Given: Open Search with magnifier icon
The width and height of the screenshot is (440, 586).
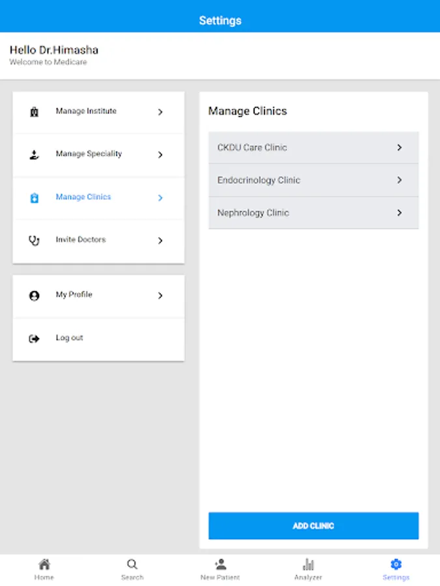Looking at the screenshot, I should pyautogui.click(x=132, y=565).
